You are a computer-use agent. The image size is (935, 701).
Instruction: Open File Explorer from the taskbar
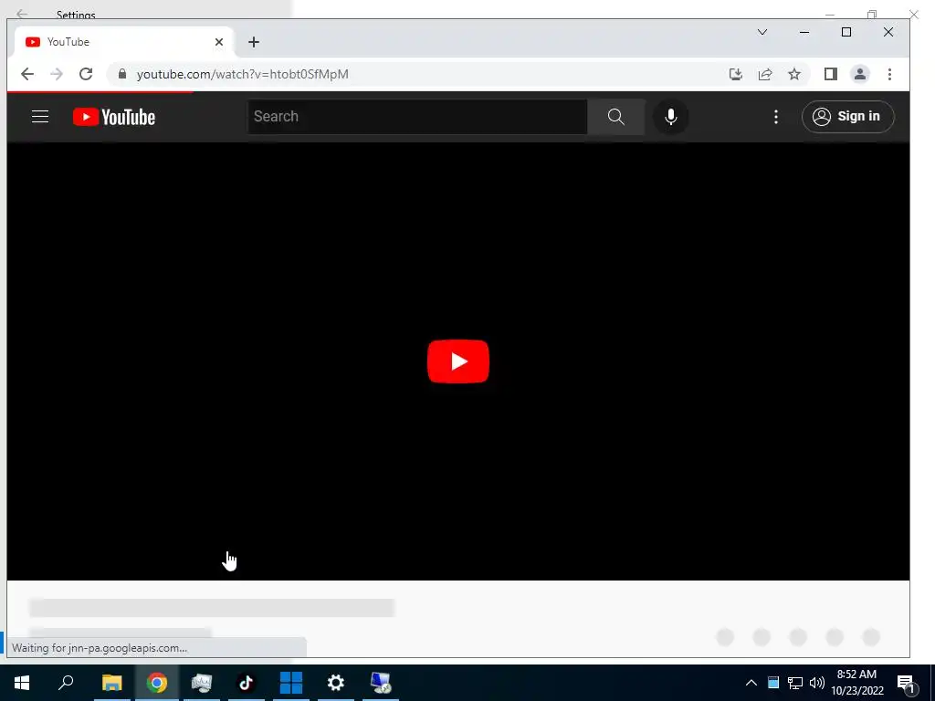click(x=111, y=683)
